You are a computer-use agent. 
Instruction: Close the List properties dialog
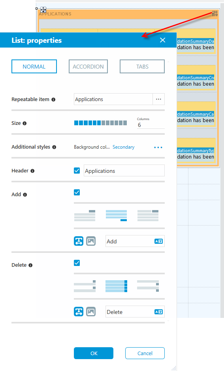coord(162,40)
